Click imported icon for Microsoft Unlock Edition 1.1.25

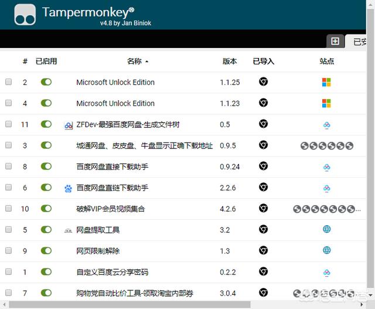(263, 82)
